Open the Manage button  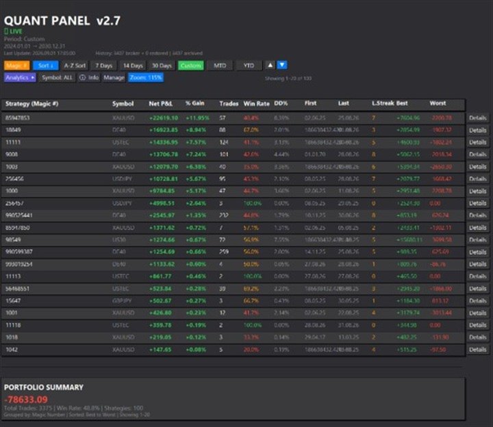coord(114,77)
